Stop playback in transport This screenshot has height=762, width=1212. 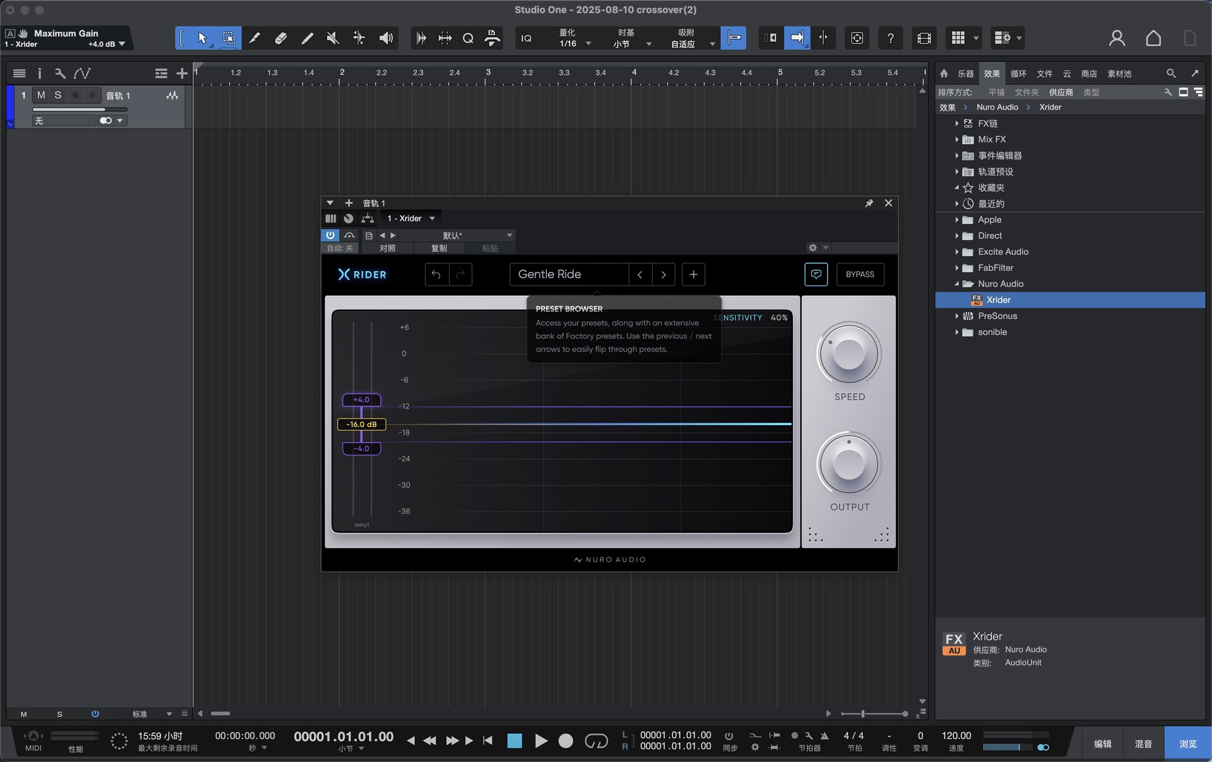[514, 741]
